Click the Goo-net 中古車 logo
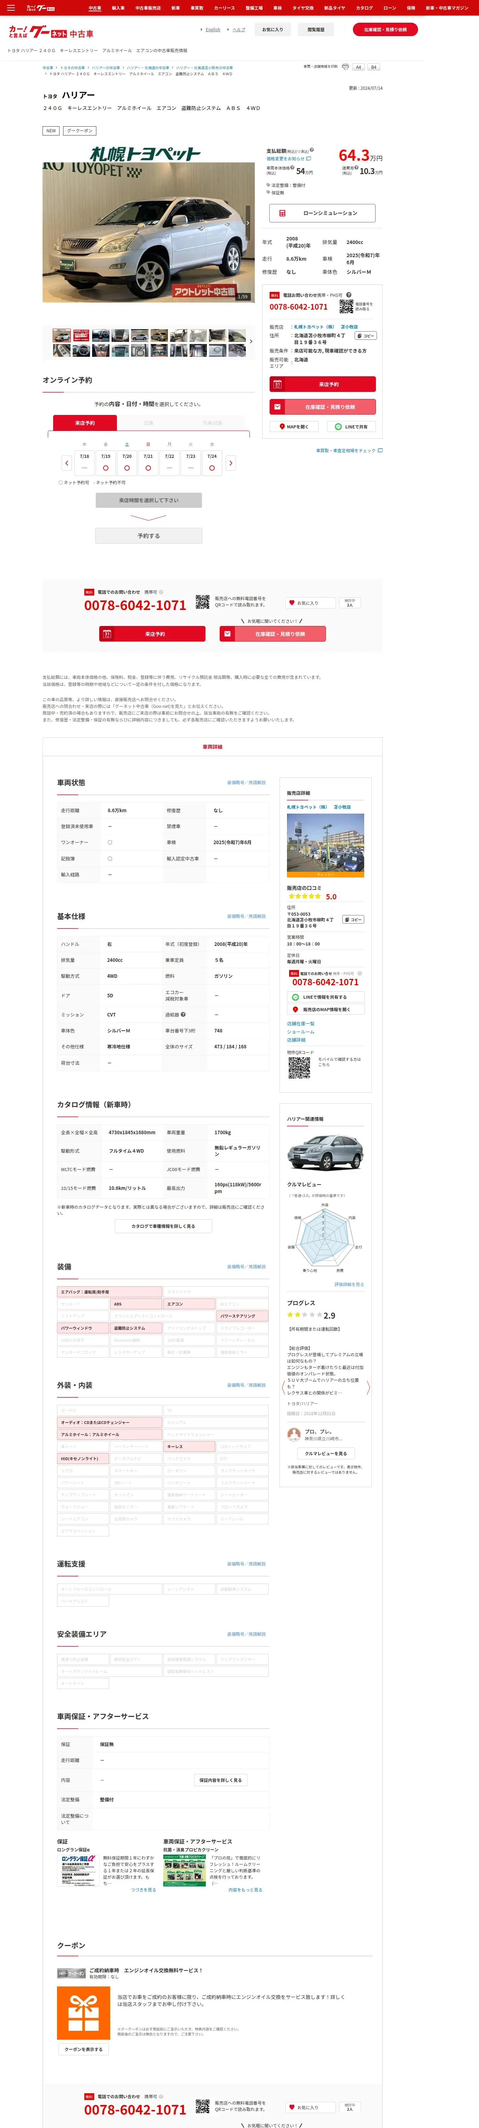The image size is (479, 2128). 51,32
